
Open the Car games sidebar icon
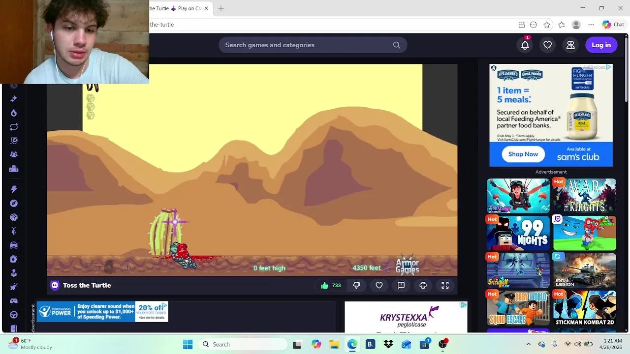tap(14, 245)
